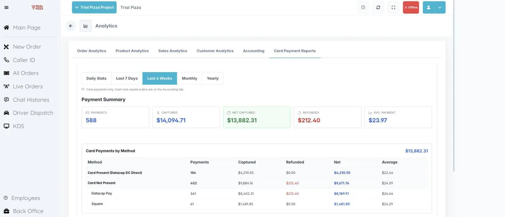Click the Method column header
Screen dimensions: 505x217
coord(95,162)
